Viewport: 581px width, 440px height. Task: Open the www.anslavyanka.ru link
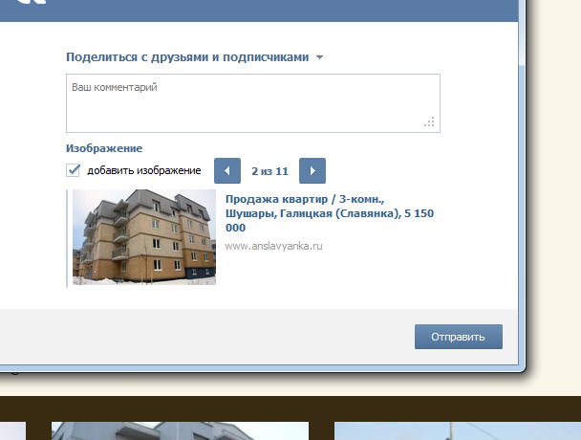(x=274, y=246)
